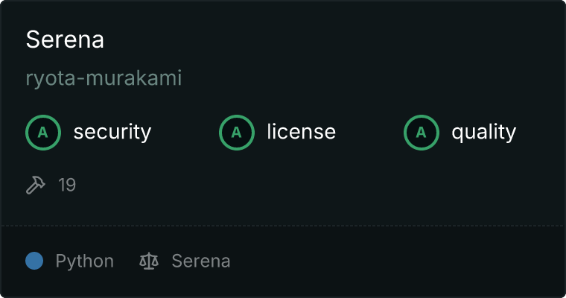Click the letter A inside quality ring
The width and height of the screenshot is (566, 298).
coord(422,133)
